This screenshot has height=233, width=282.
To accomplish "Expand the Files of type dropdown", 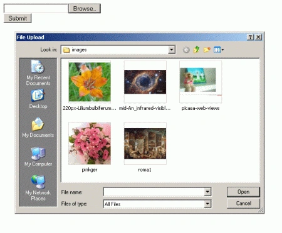I will [x=207, y=204].
